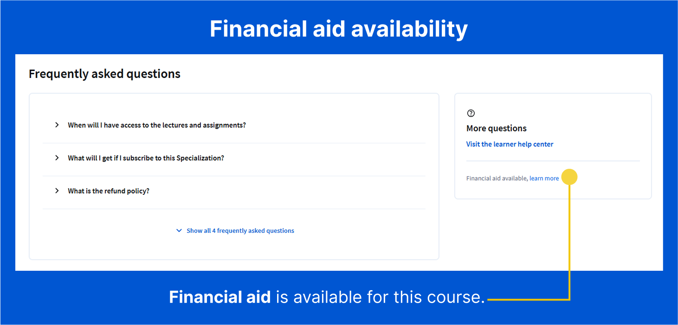
Task: Open the financial aid 'learn more' link
Action: click(x=544, y=178)
